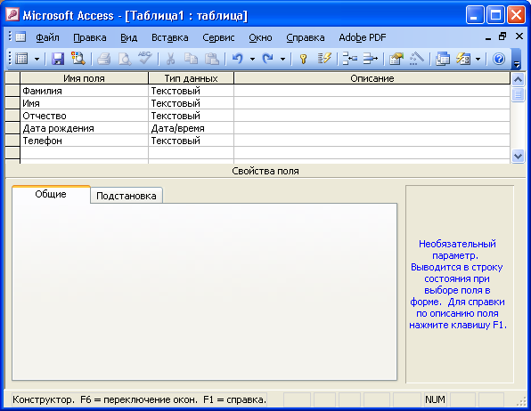531x411 pixels.
Task: Click the description cell for Фамилия
Action: coord(372,91)
